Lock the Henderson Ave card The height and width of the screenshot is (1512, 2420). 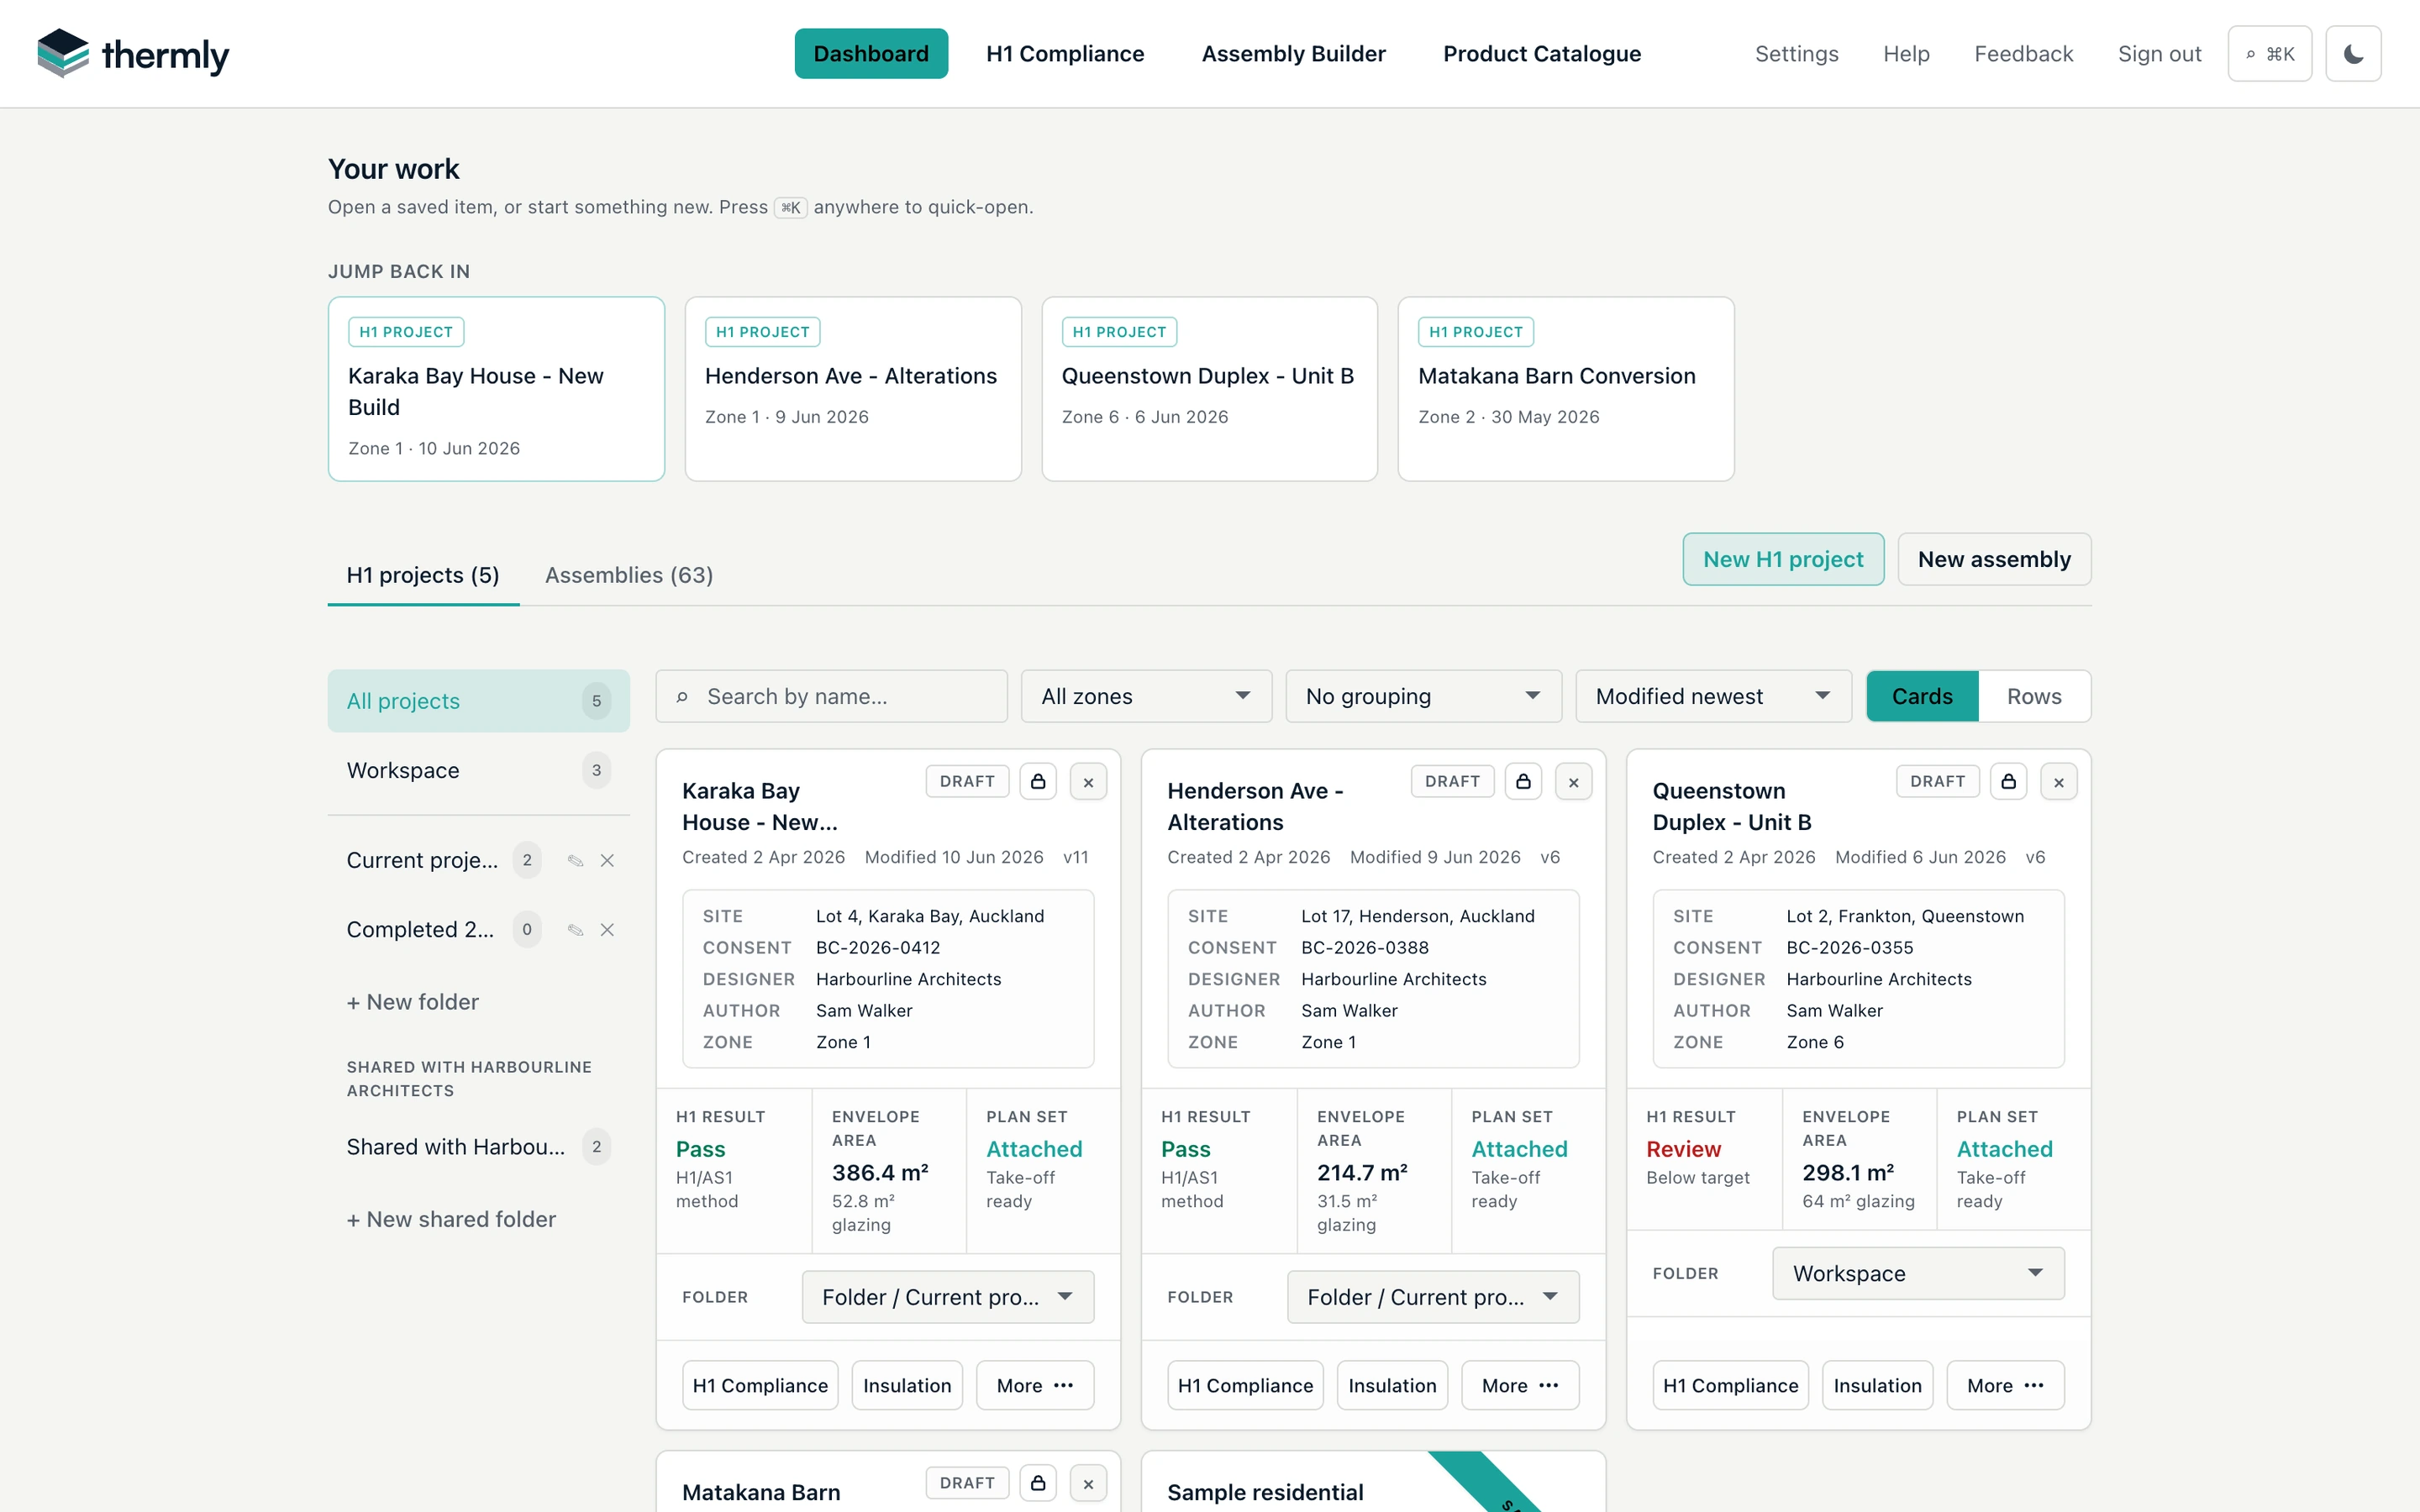pyautogui.click(x=1523, y=781)
